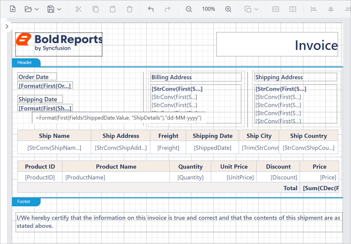Click the Paste icon

tap(112, 9)
